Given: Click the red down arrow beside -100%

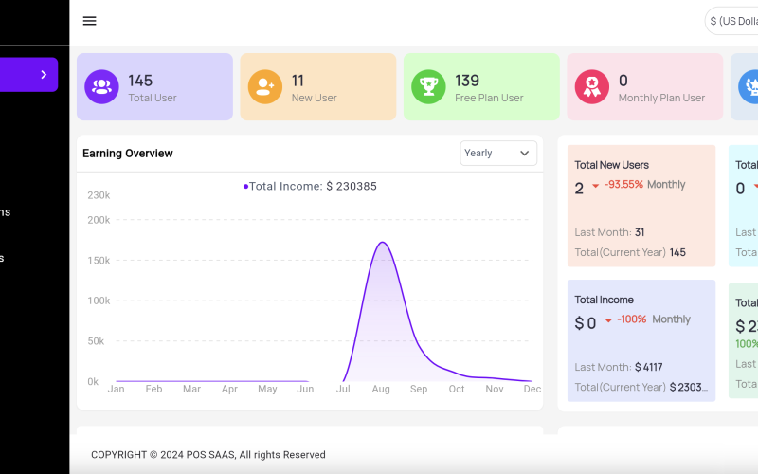Looking at the screenshot, I should coord(608,320).
